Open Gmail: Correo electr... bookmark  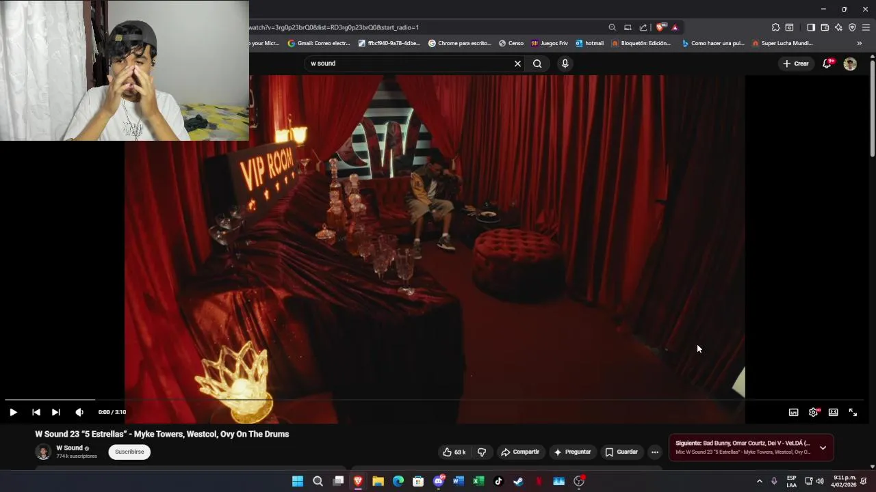pyautogui.click(x=319, y=43)
